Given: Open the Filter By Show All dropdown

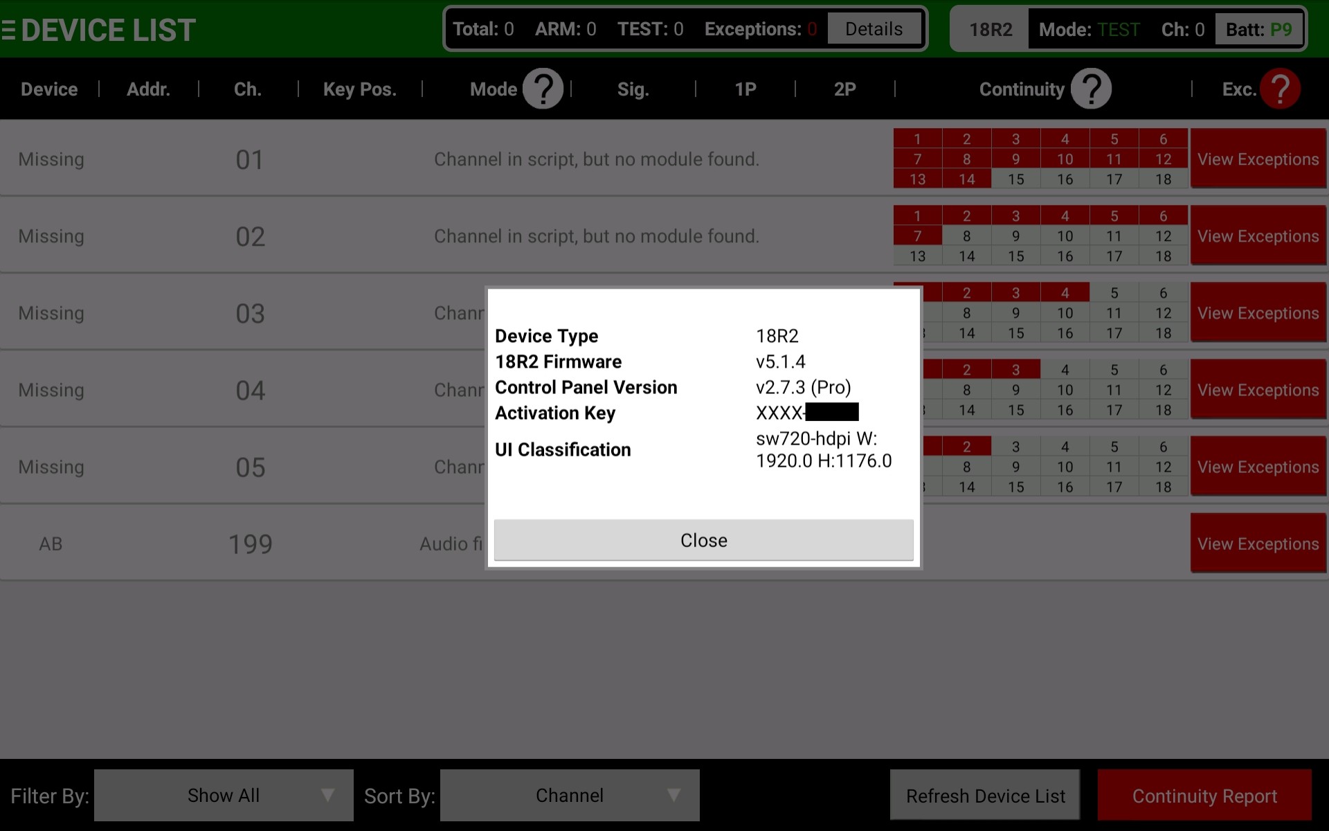Looking at the screenshot, I should click(223, 795).
